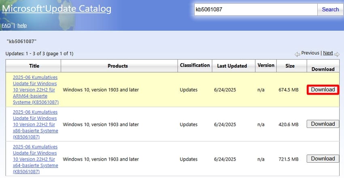Click the Next page arrow icon
Viewport: 344px width, 178px height.
(x=337, y=54)
